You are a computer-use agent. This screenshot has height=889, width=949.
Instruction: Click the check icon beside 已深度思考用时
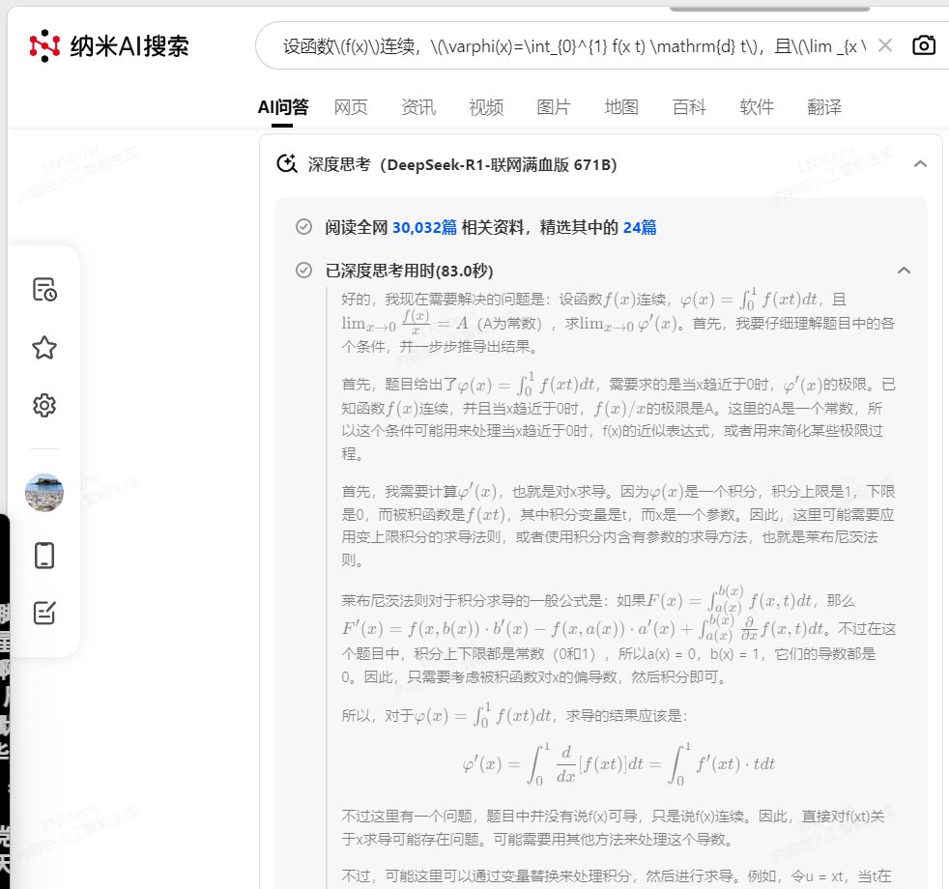pos(303,270)
